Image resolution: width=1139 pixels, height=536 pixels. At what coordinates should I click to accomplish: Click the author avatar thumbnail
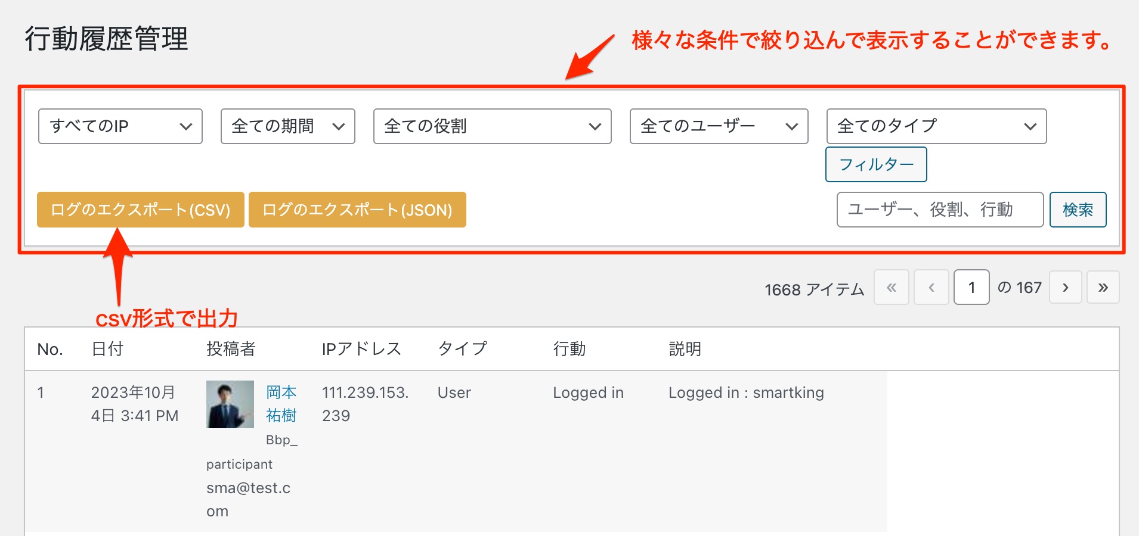[230, 404]
